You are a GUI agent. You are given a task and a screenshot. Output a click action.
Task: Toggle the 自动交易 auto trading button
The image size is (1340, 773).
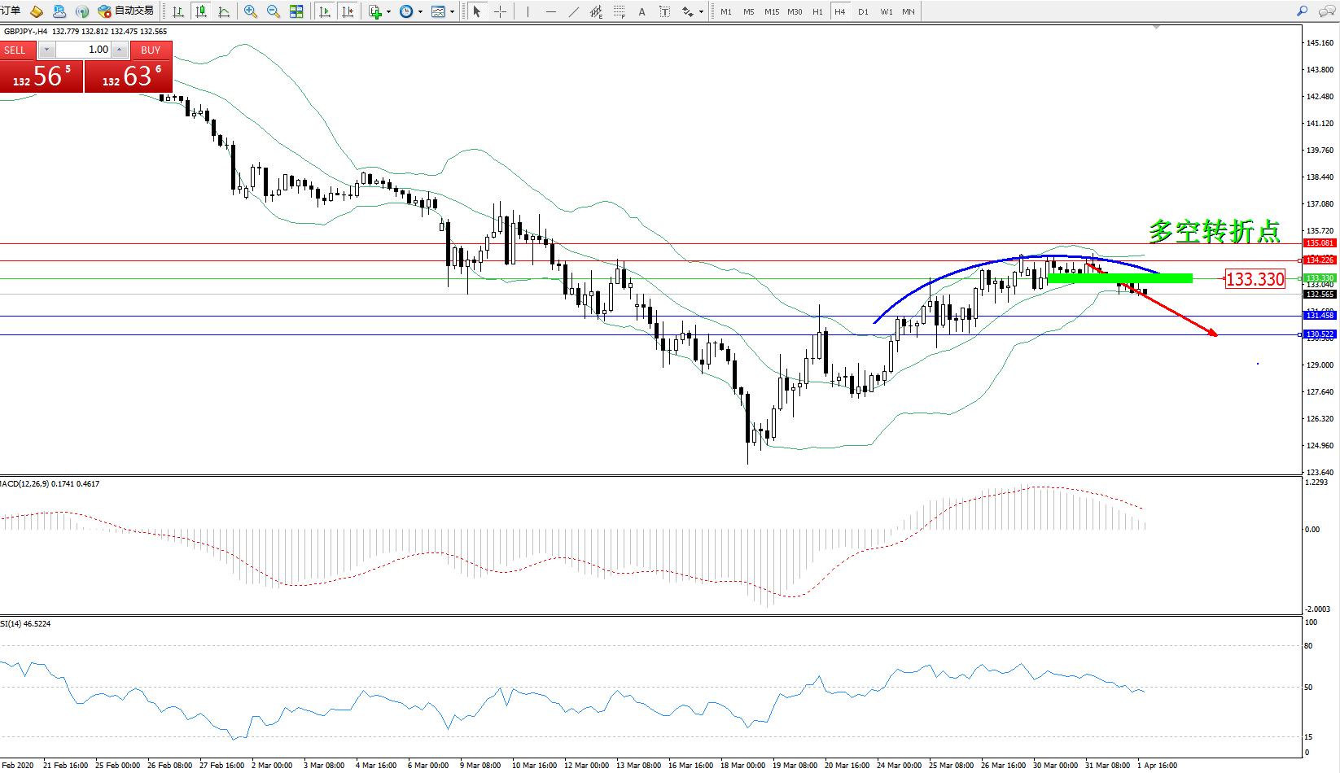coord(126,11)
